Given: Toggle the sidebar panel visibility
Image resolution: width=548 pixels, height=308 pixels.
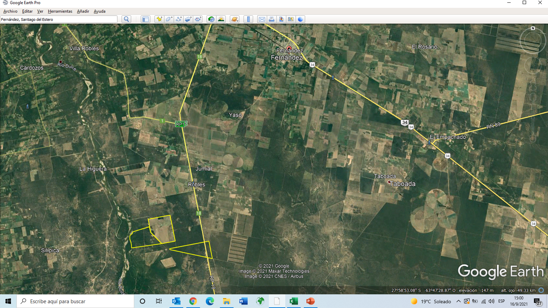Looking at the screenshot, I should click(145, 19).
